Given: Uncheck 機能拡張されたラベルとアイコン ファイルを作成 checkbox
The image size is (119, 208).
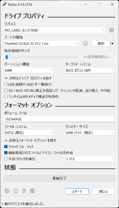Looking at the screenshot, I should 6,153.
